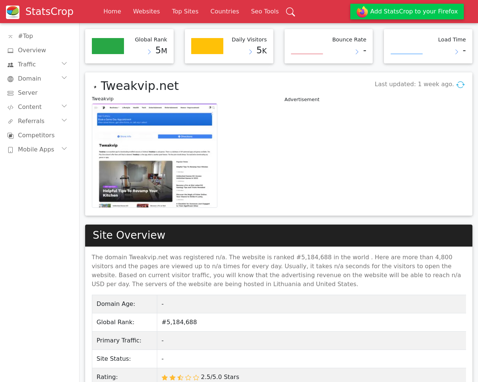Click the Tweakvip caption above the thumbnail
Viewport: 478px width, 382px height.
point(103,99)
